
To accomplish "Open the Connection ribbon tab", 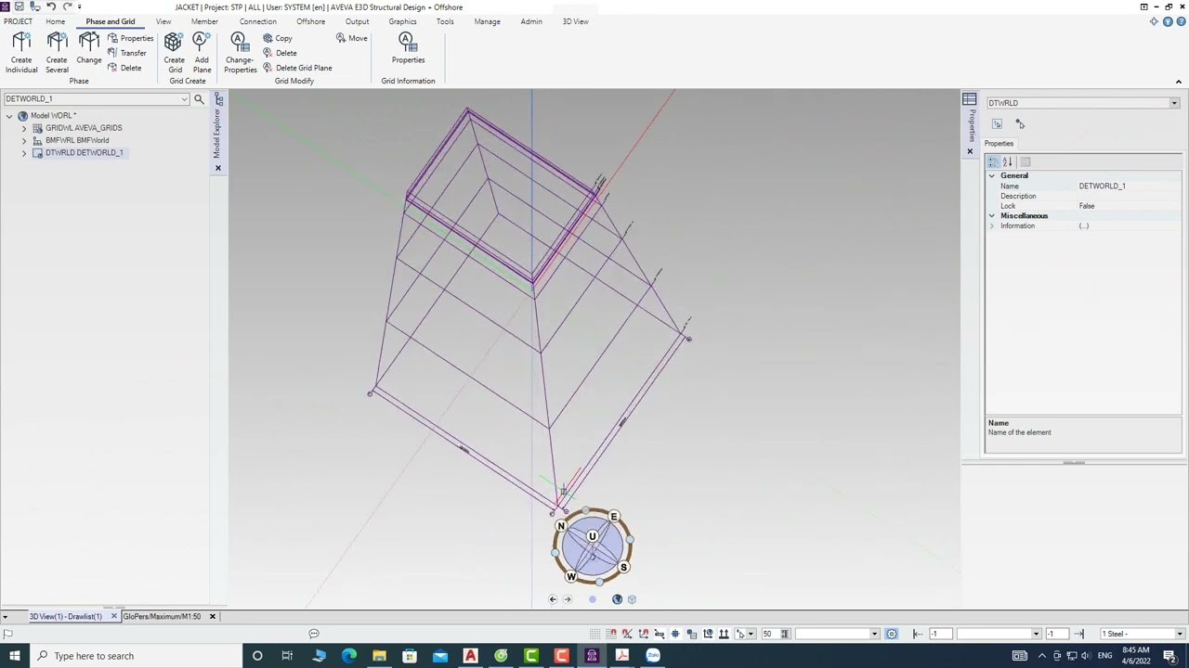I will tap(258, 21).
